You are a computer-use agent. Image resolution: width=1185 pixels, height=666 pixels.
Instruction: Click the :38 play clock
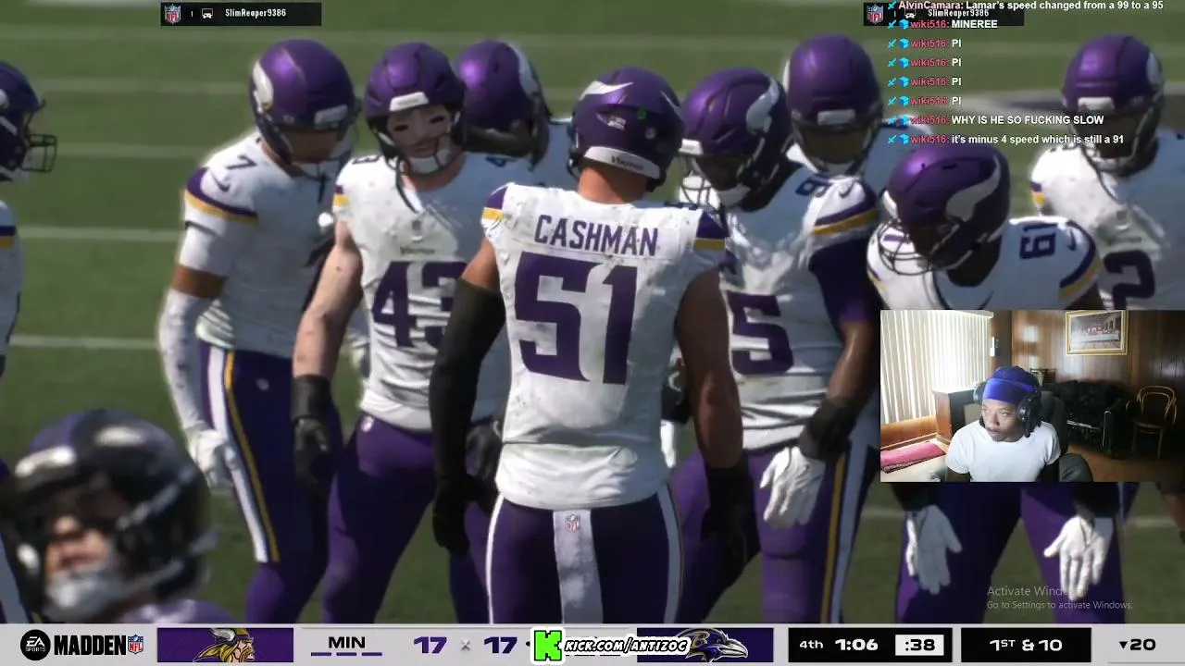pyautogui.click(x=919, y=645)
